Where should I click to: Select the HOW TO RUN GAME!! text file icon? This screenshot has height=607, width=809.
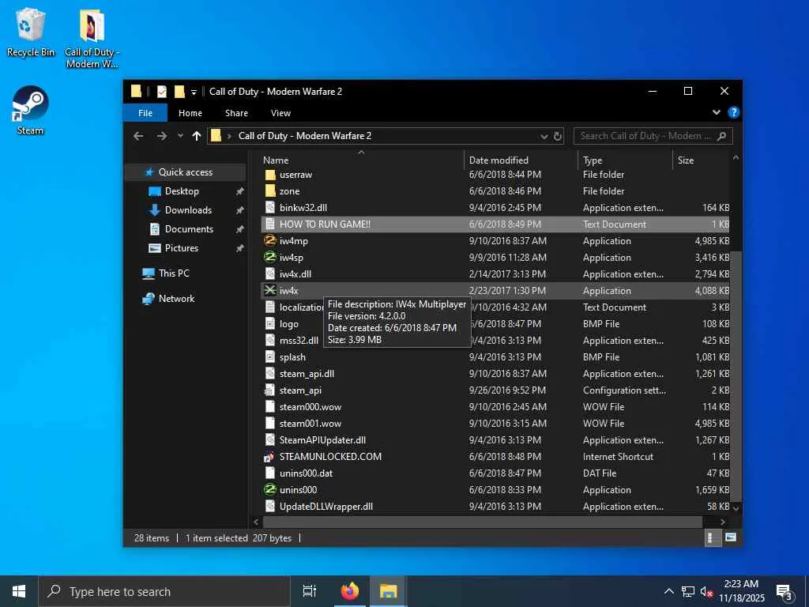[270, 224]
